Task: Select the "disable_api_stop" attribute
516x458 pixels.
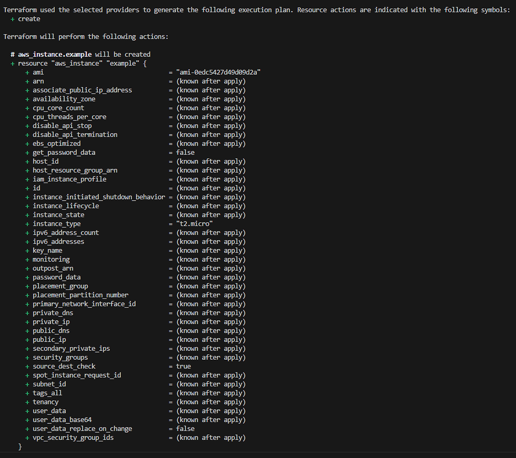Action: [62, 126]
